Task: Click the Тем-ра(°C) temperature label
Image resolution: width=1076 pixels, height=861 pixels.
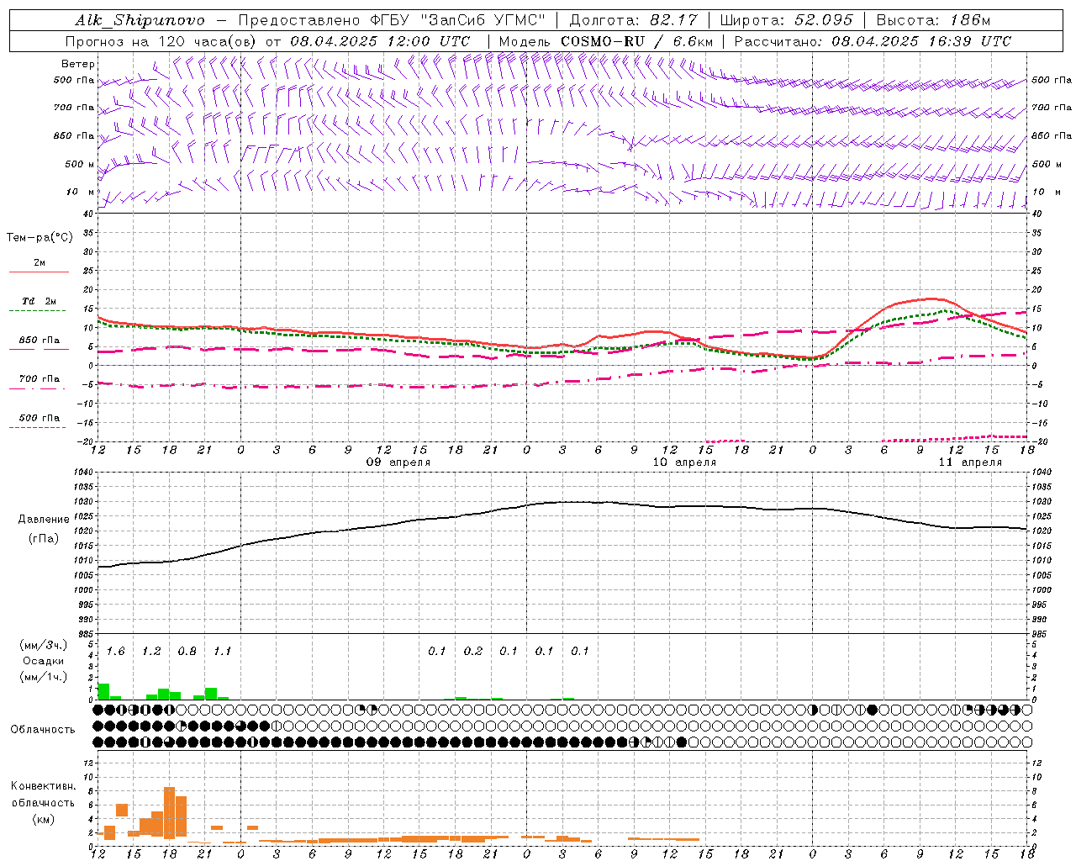Action: (x=40, y=238)
